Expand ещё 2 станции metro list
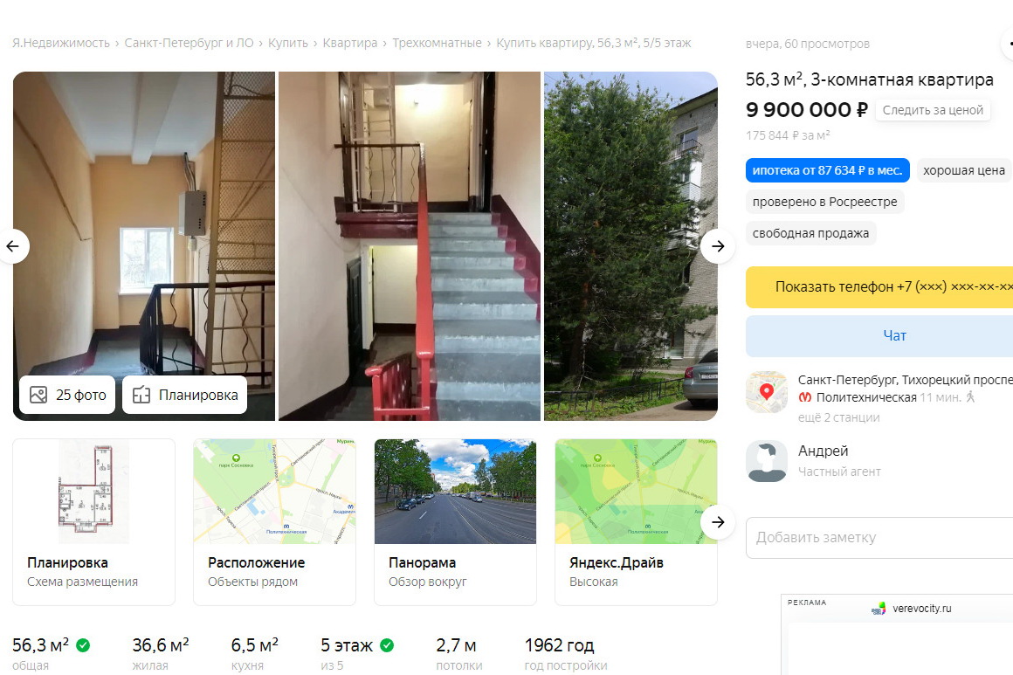This screenshot has height=675, width=1013. point(838,417)
